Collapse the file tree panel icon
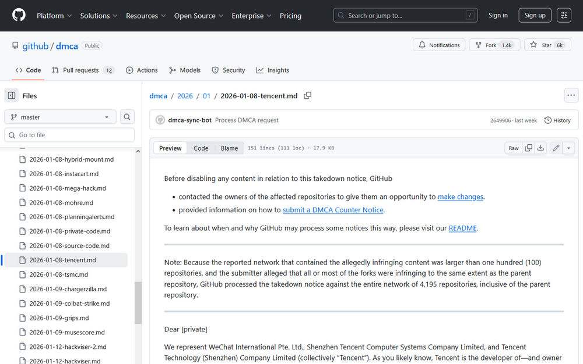This screenshot has width=583, height=364. (12, 95)
